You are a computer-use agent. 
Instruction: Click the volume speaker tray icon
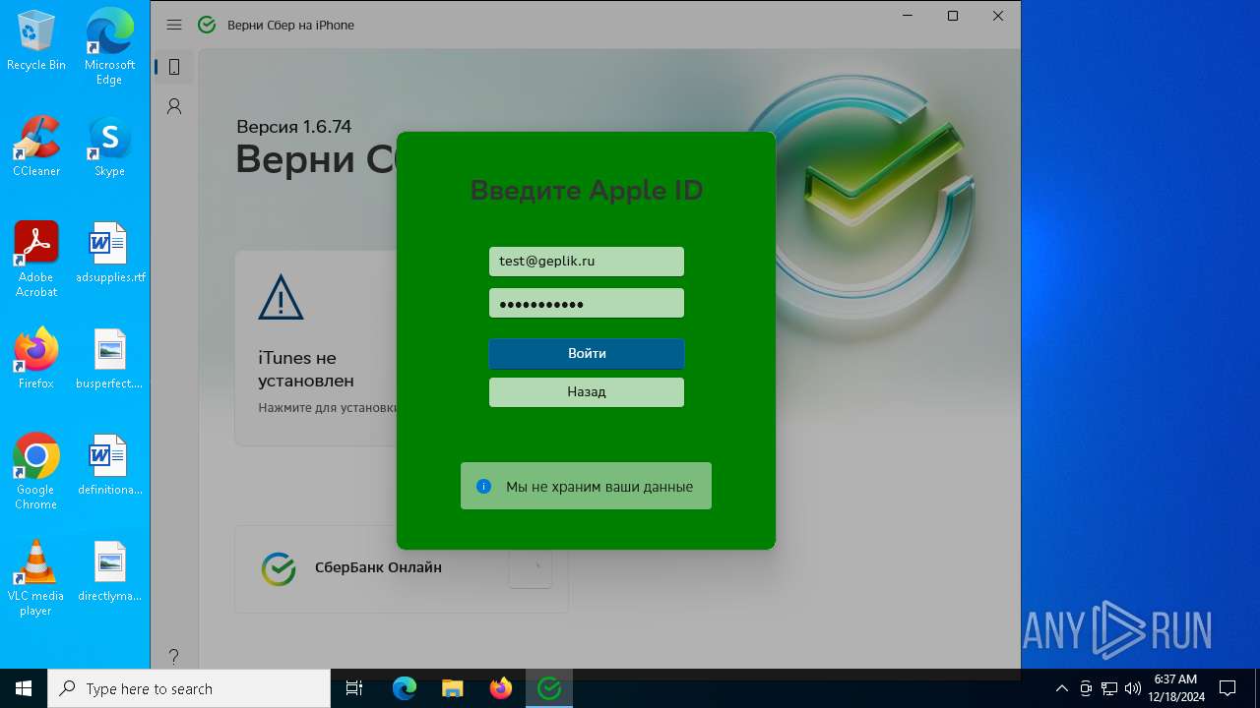1133,688
